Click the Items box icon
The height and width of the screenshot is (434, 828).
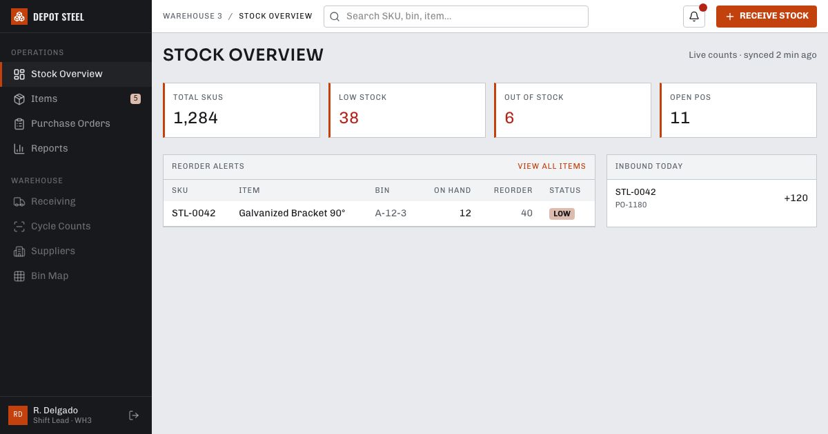pyautogui.click(x=19, y=99)
